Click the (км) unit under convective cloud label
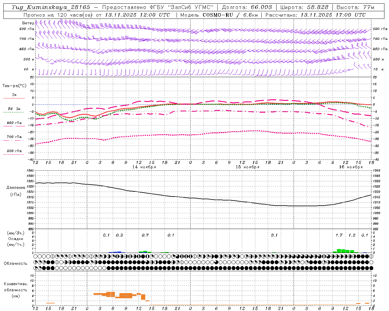 pos(15,296)
